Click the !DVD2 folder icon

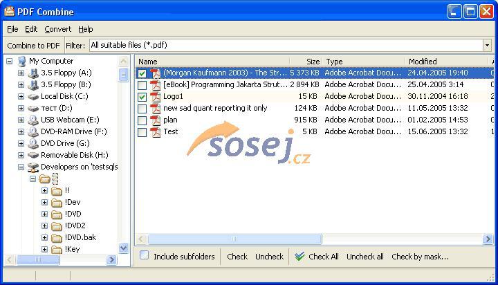[57, 226]
